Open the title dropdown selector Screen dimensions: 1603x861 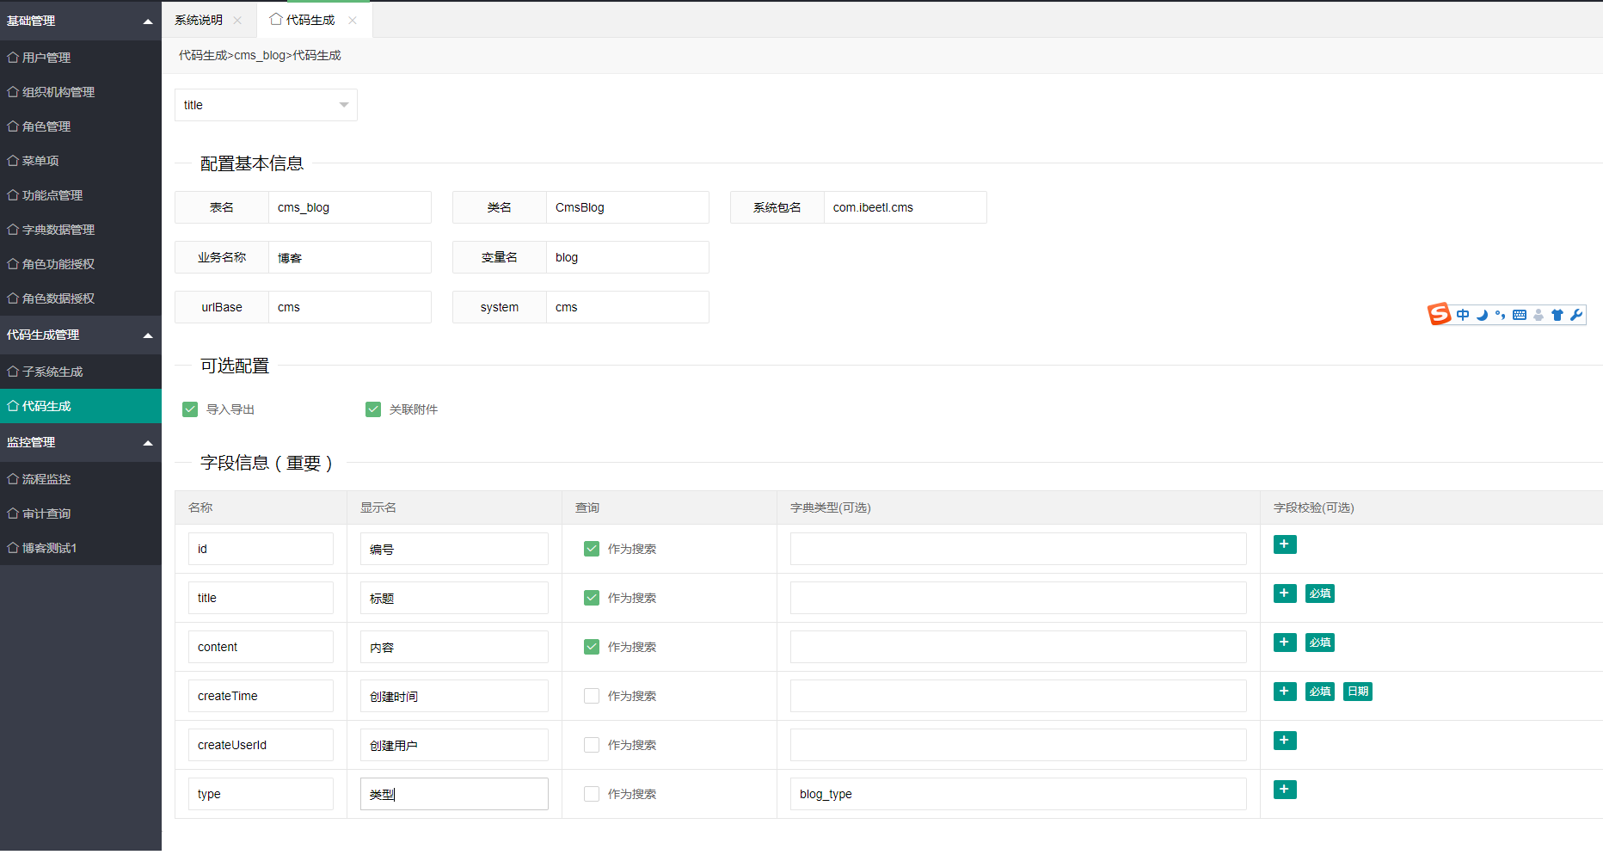pos(265,105)
